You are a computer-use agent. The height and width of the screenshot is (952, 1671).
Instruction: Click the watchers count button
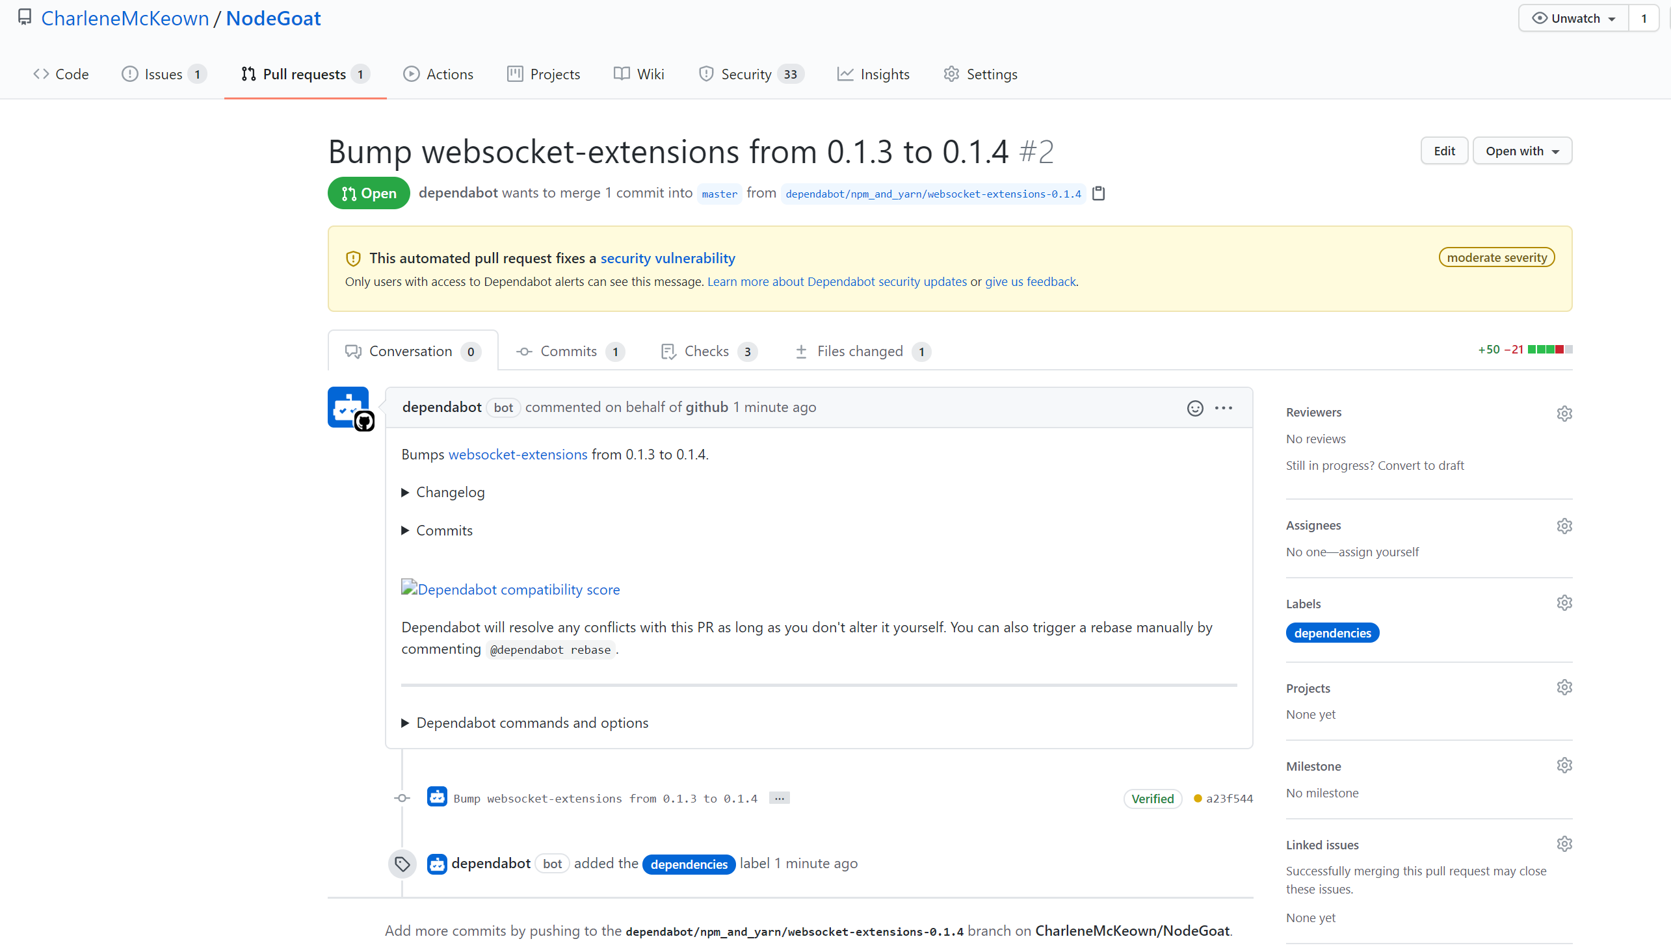pyautogui.click(x=1644, y=18)
